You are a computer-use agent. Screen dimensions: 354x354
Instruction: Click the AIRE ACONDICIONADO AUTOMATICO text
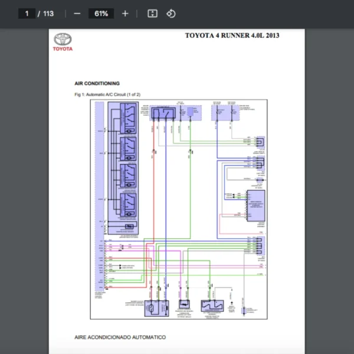tap(120, 337)
